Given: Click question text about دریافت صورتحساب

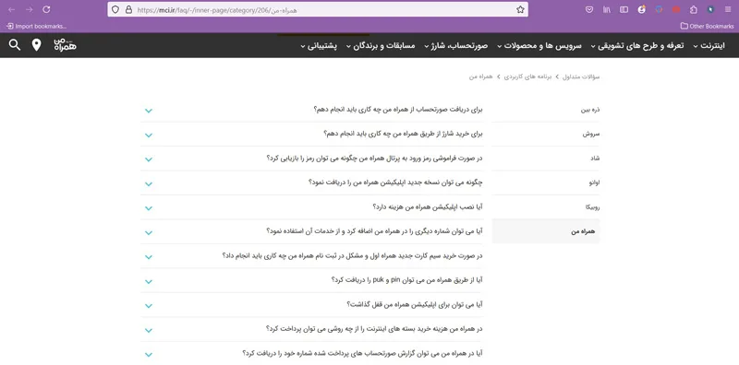Looking at the screenshot, I should coord(398,110).
